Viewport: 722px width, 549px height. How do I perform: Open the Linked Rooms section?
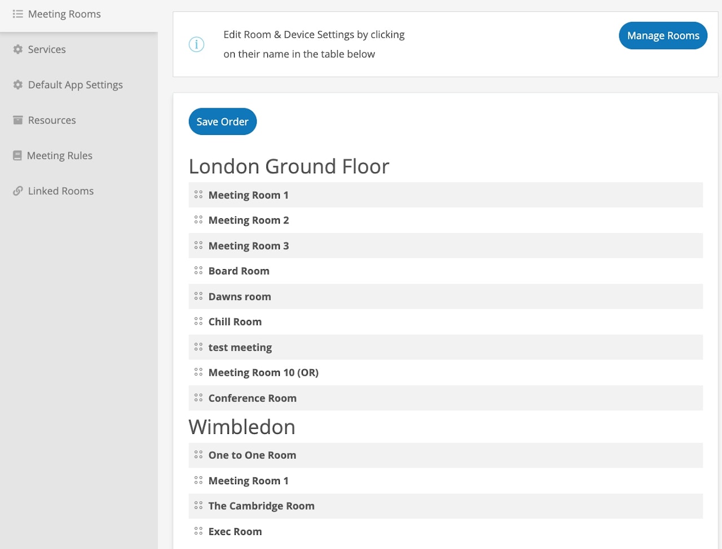(x=60, y=191)
